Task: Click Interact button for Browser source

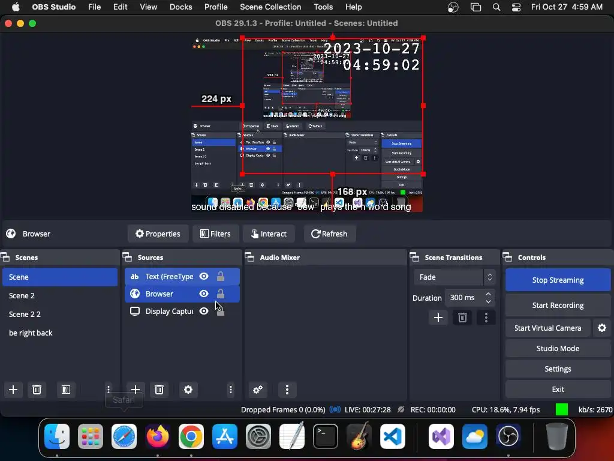Action: 269,234
